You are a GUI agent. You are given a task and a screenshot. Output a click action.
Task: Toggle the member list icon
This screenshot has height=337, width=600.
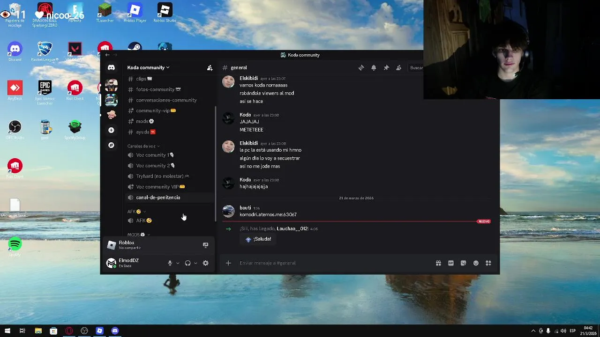pyautogui.click(x=398, y=67)
